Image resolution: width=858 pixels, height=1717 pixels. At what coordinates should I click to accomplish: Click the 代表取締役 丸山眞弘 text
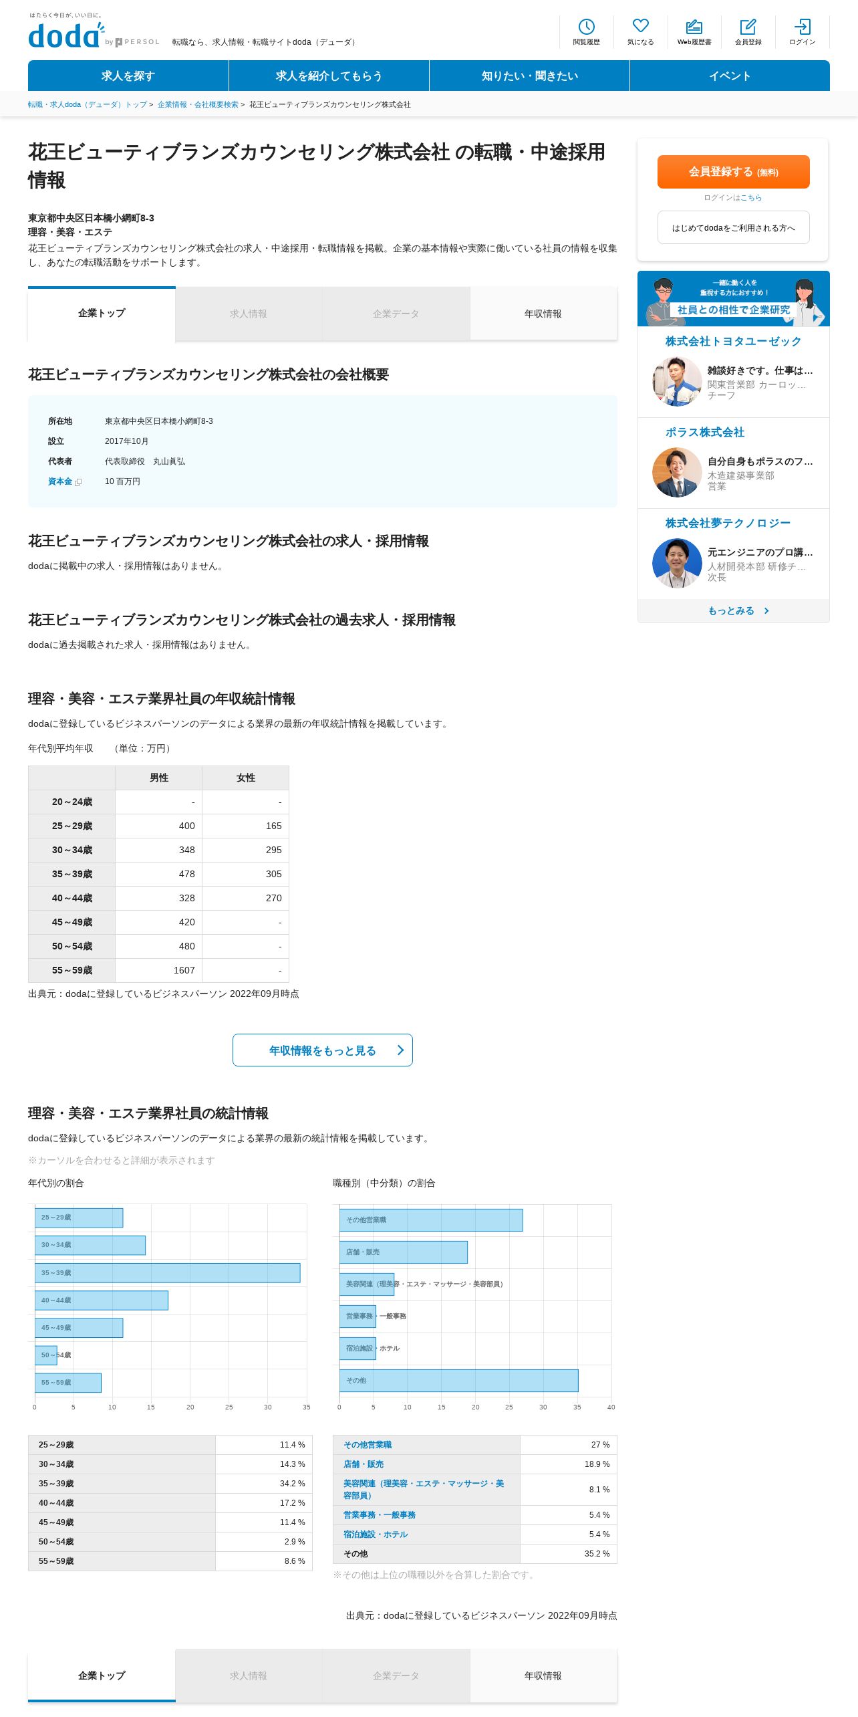tap(145, 461)
